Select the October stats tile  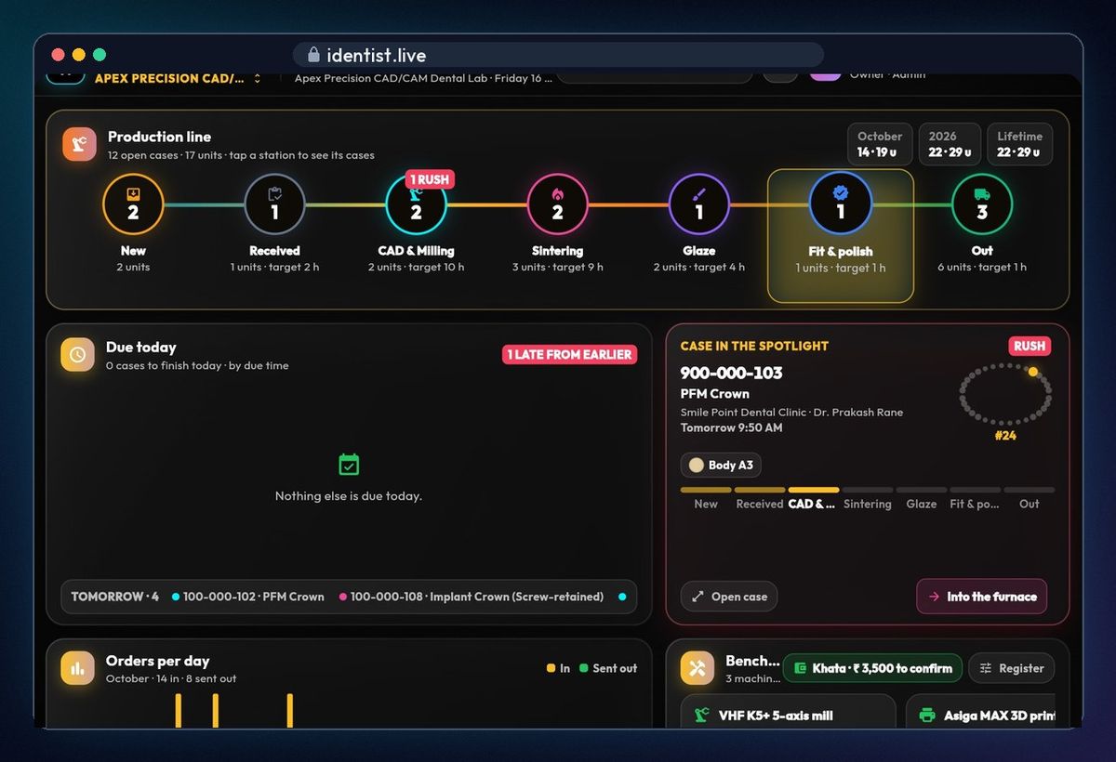880,144
